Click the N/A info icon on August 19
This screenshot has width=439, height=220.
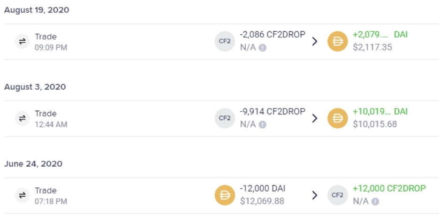click(x=262, y=48)
